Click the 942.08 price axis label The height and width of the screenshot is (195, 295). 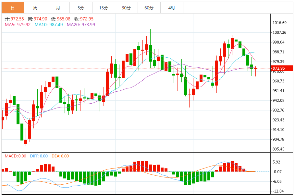click(x=279, y=100)
